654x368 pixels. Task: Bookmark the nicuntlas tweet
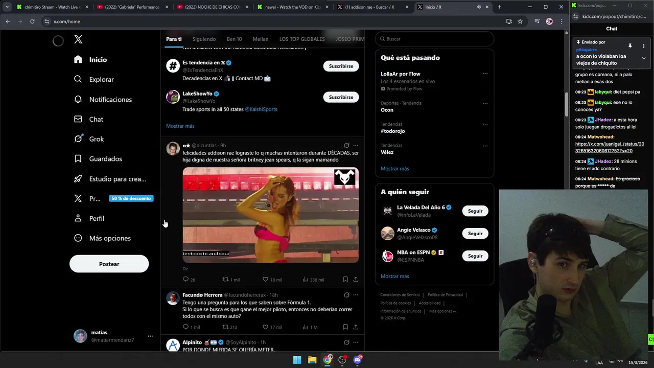pyautogui.click(x=345, y=280)
